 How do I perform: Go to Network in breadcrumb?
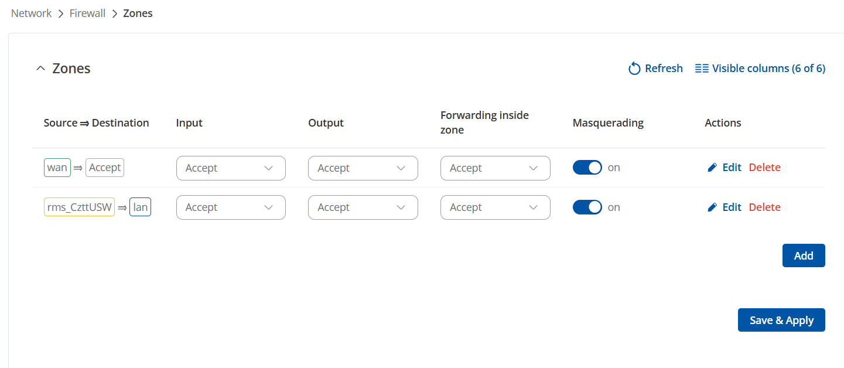[x=32, y=13]
